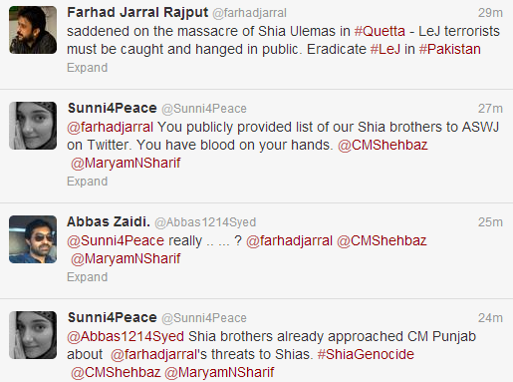
Task: Open Abbas Zaidi's profile picture
Action: pos(33,239)
